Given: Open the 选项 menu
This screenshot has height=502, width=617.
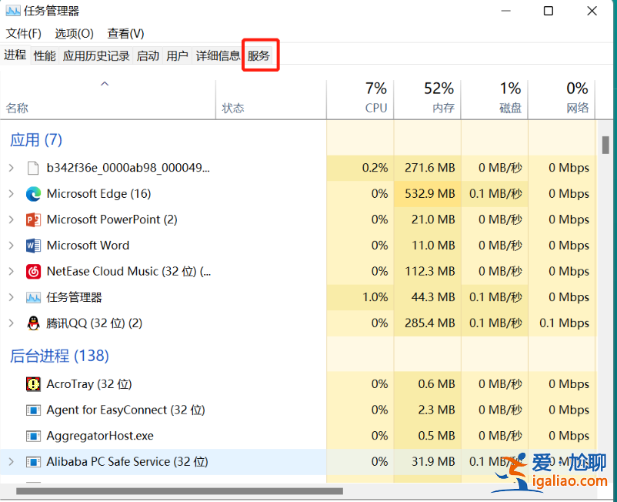Looking at the screenshot, I should coord(73,33).
